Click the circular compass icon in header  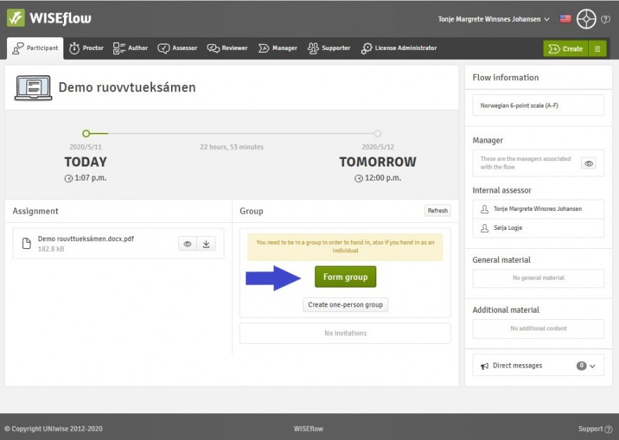pyautogui.click(x=586, y=19)
